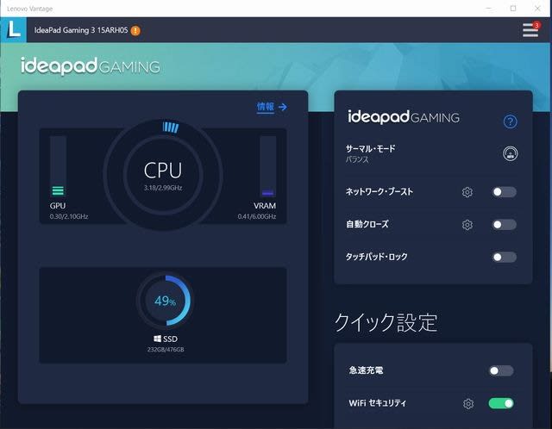Viewport: 552px width, 429px height.
Task: Click the WiFi セキュリティ label
Action: pyautogui.click(x=378, y=403)
